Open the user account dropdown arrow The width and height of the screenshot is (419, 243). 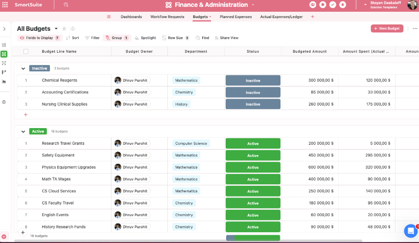[365, 5]
